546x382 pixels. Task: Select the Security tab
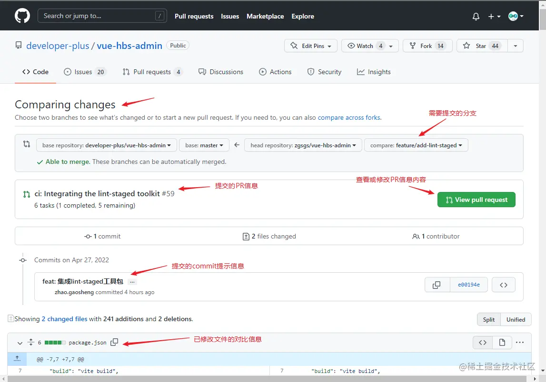(324, 72)
